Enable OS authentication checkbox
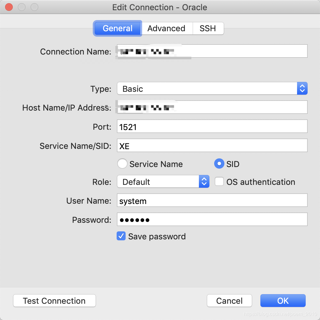320x320 pixels. (219, 181)
